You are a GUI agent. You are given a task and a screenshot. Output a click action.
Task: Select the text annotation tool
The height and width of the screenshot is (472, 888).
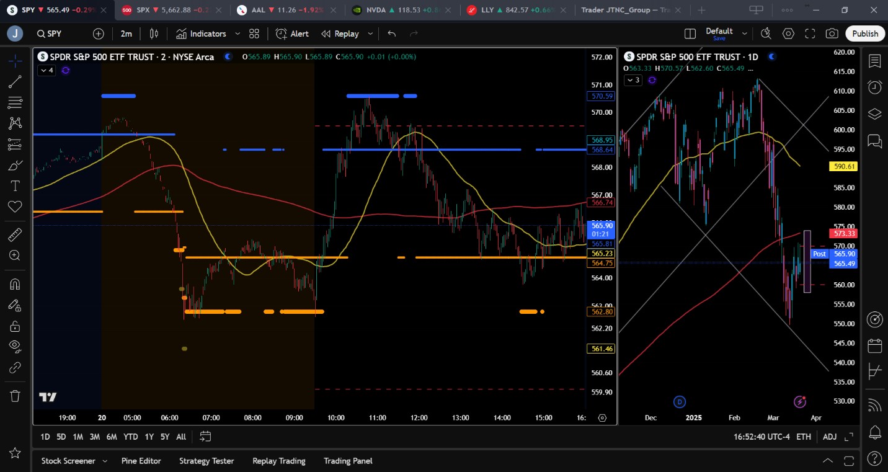pos(16,186)
